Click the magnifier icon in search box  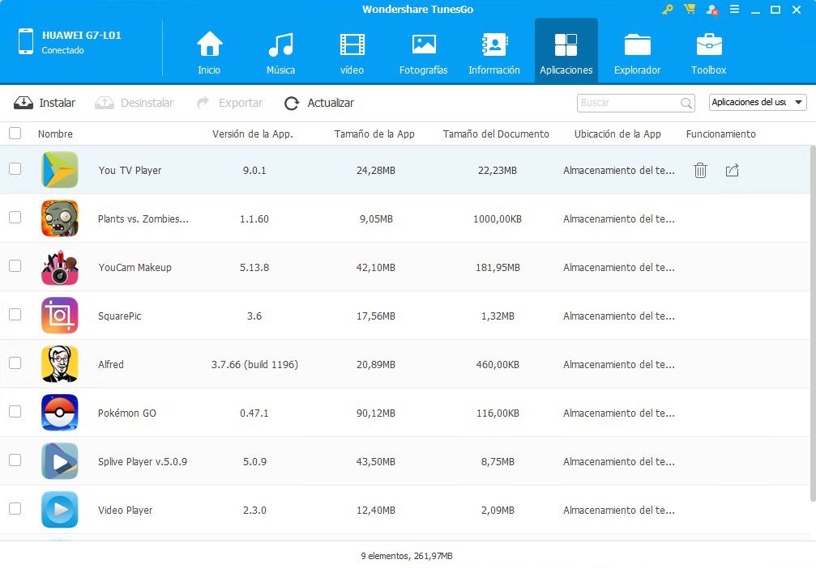pos(686,104)
